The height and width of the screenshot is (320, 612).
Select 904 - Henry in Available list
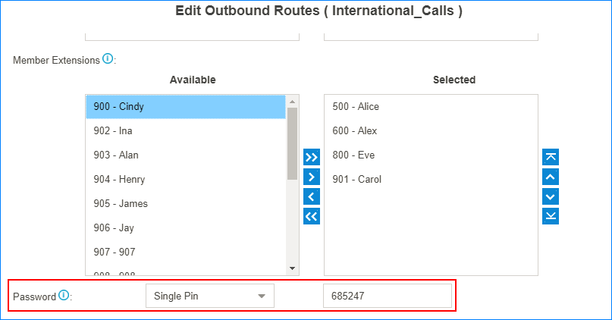(x=186, y=180)
